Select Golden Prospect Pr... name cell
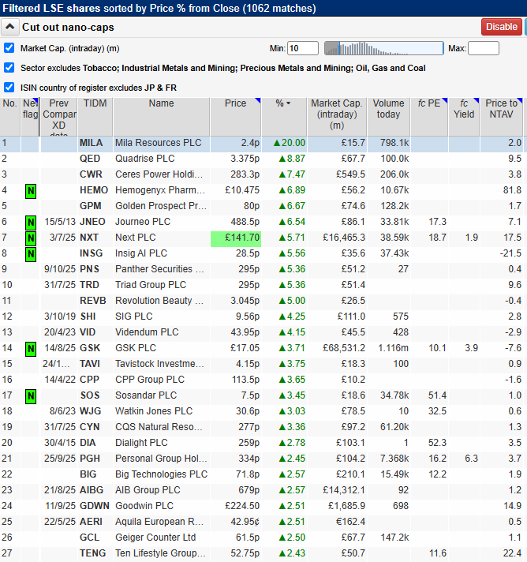The width and height of the screenshot is (527, 562). 161,206
